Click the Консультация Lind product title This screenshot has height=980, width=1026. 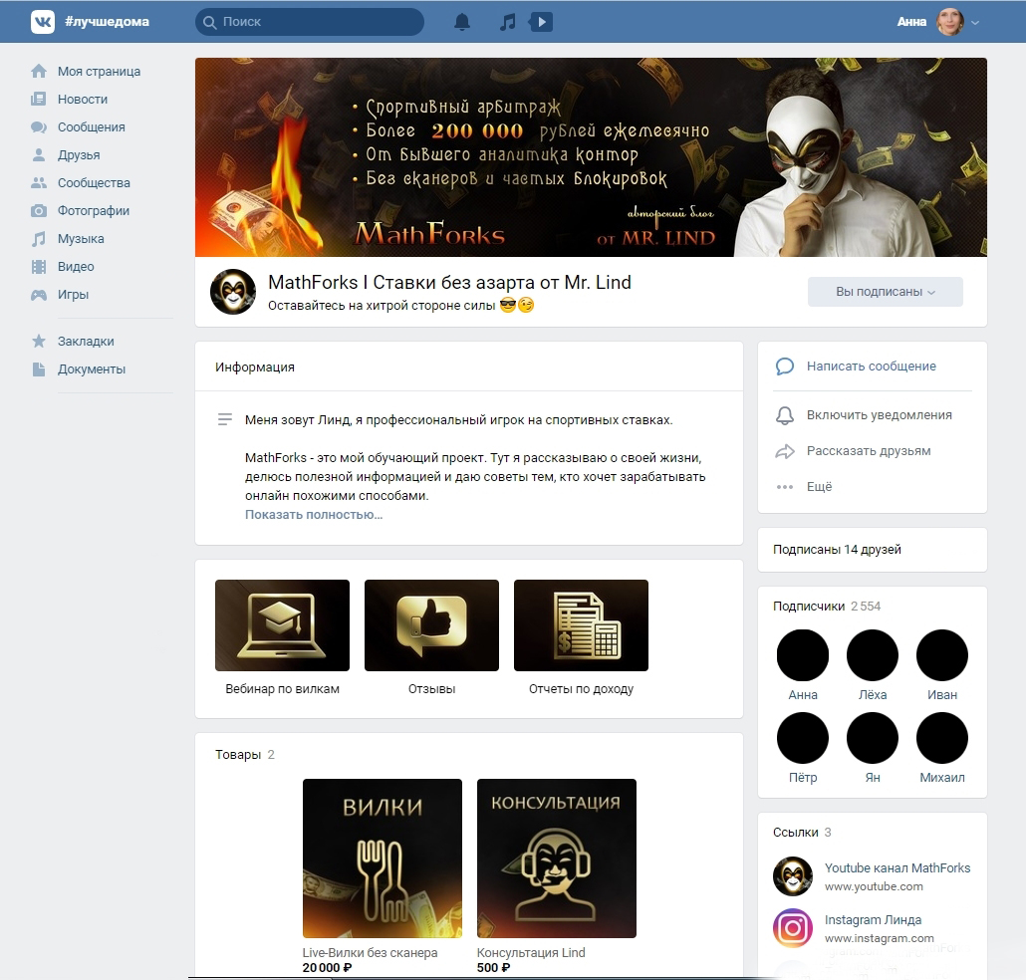point(531,953)
